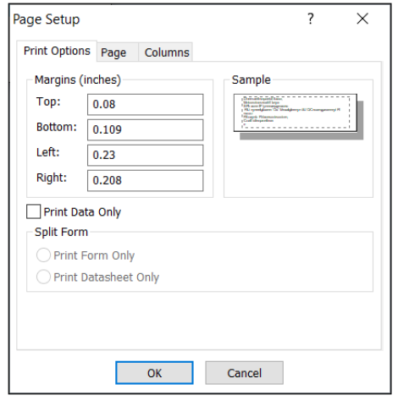Image resolution: width=398 pixels, height=406 pixels.
Task: Select the Print Options tab
Action: click(57, 51)
